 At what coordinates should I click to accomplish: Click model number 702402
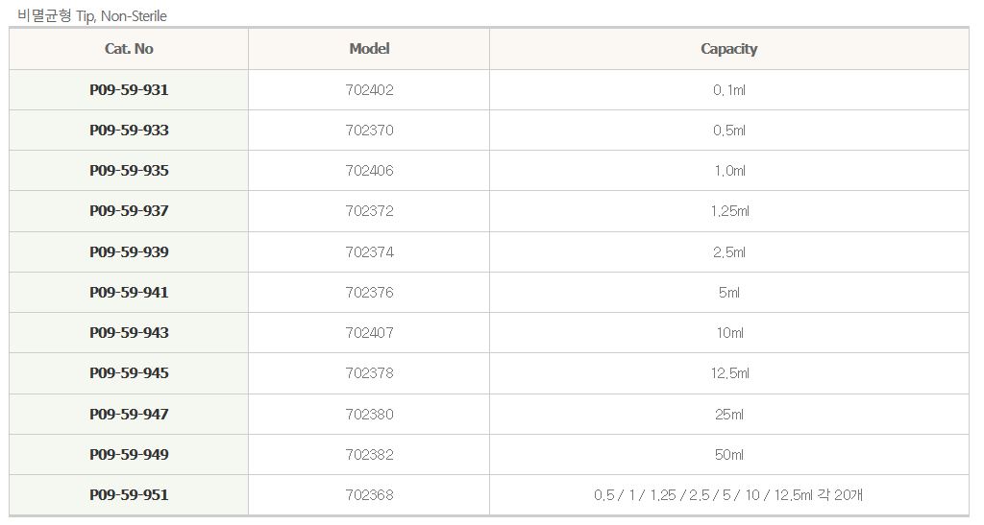tap(369, 90)
